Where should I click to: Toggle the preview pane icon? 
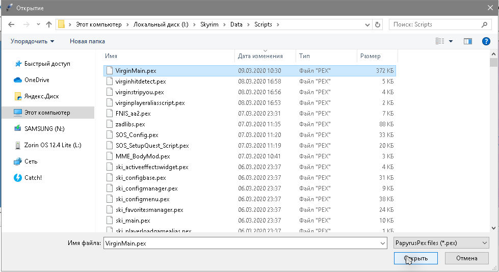coord(467,41)
